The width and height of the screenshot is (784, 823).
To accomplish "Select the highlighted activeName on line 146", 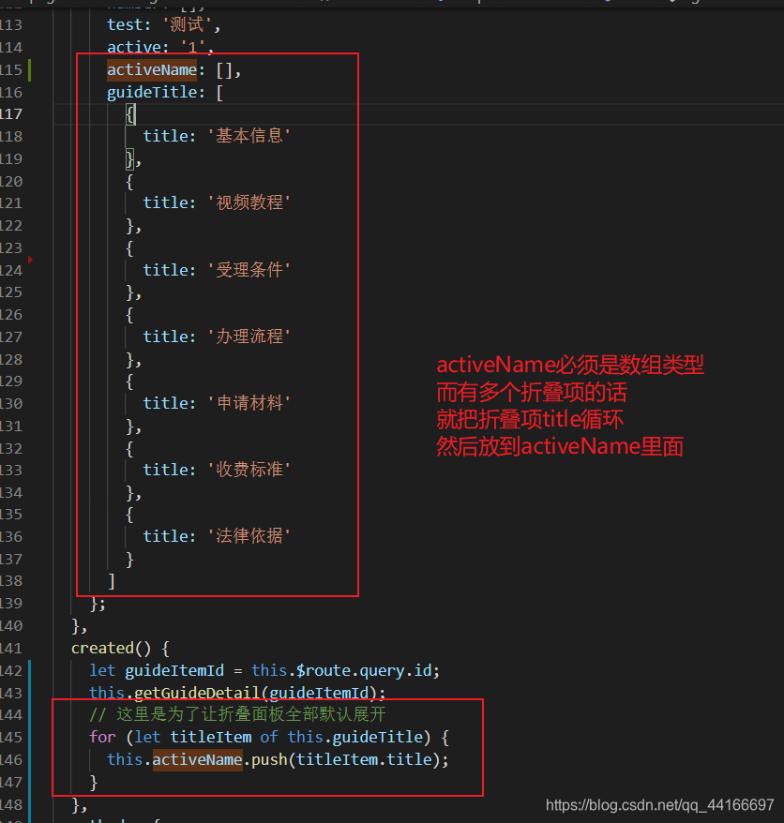I will point(197,759).
